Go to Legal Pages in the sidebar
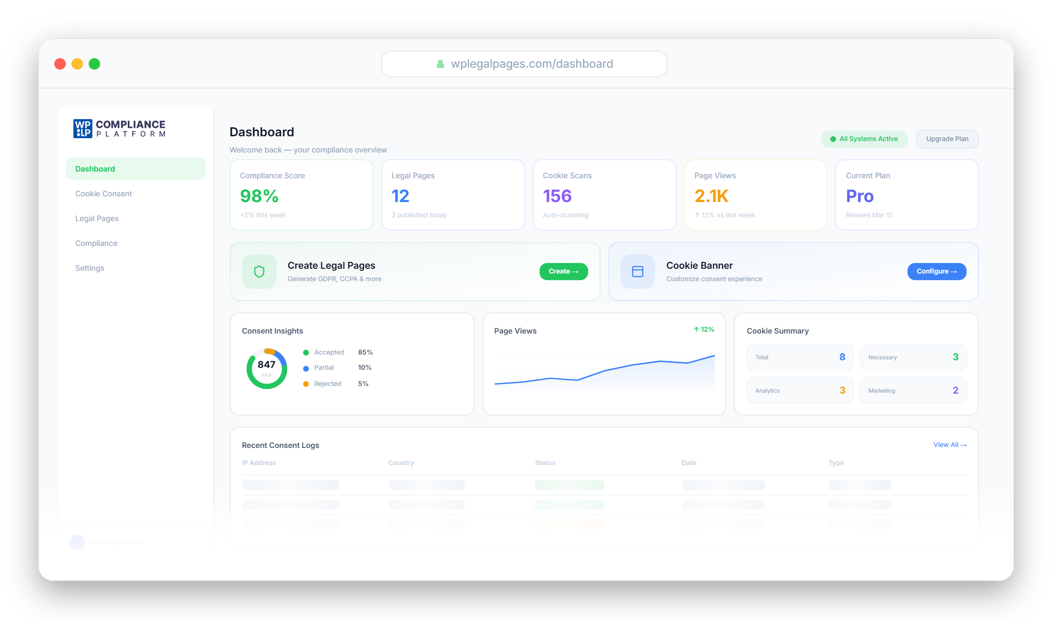This screenshot has width=1052, height=619. click(x=97, y=218)
